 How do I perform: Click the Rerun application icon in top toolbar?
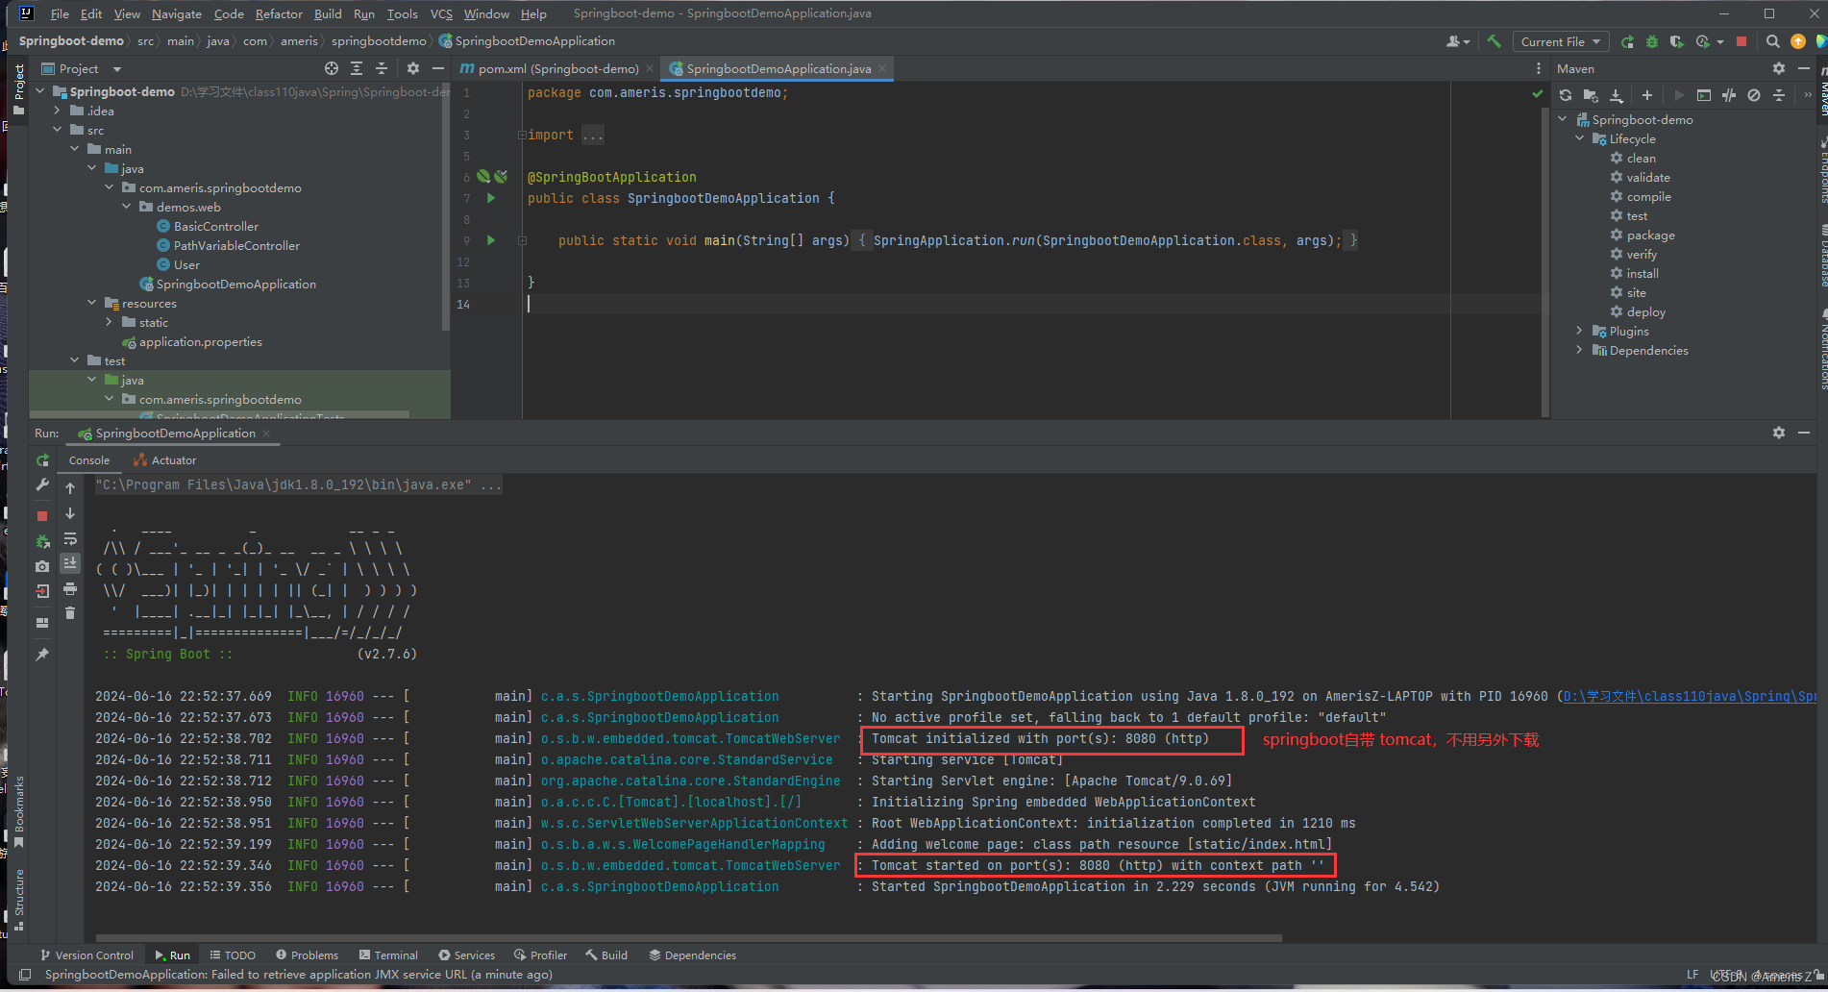pos(1627,41)
